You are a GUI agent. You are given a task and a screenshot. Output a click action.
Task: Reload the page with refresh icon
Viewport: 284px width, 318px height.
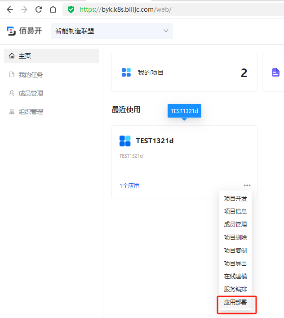(39, 9)
